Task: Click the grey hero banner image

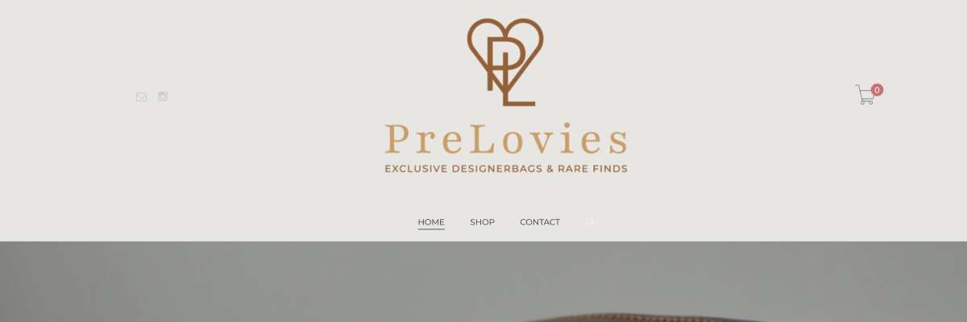Action: (x=483, y=282)
